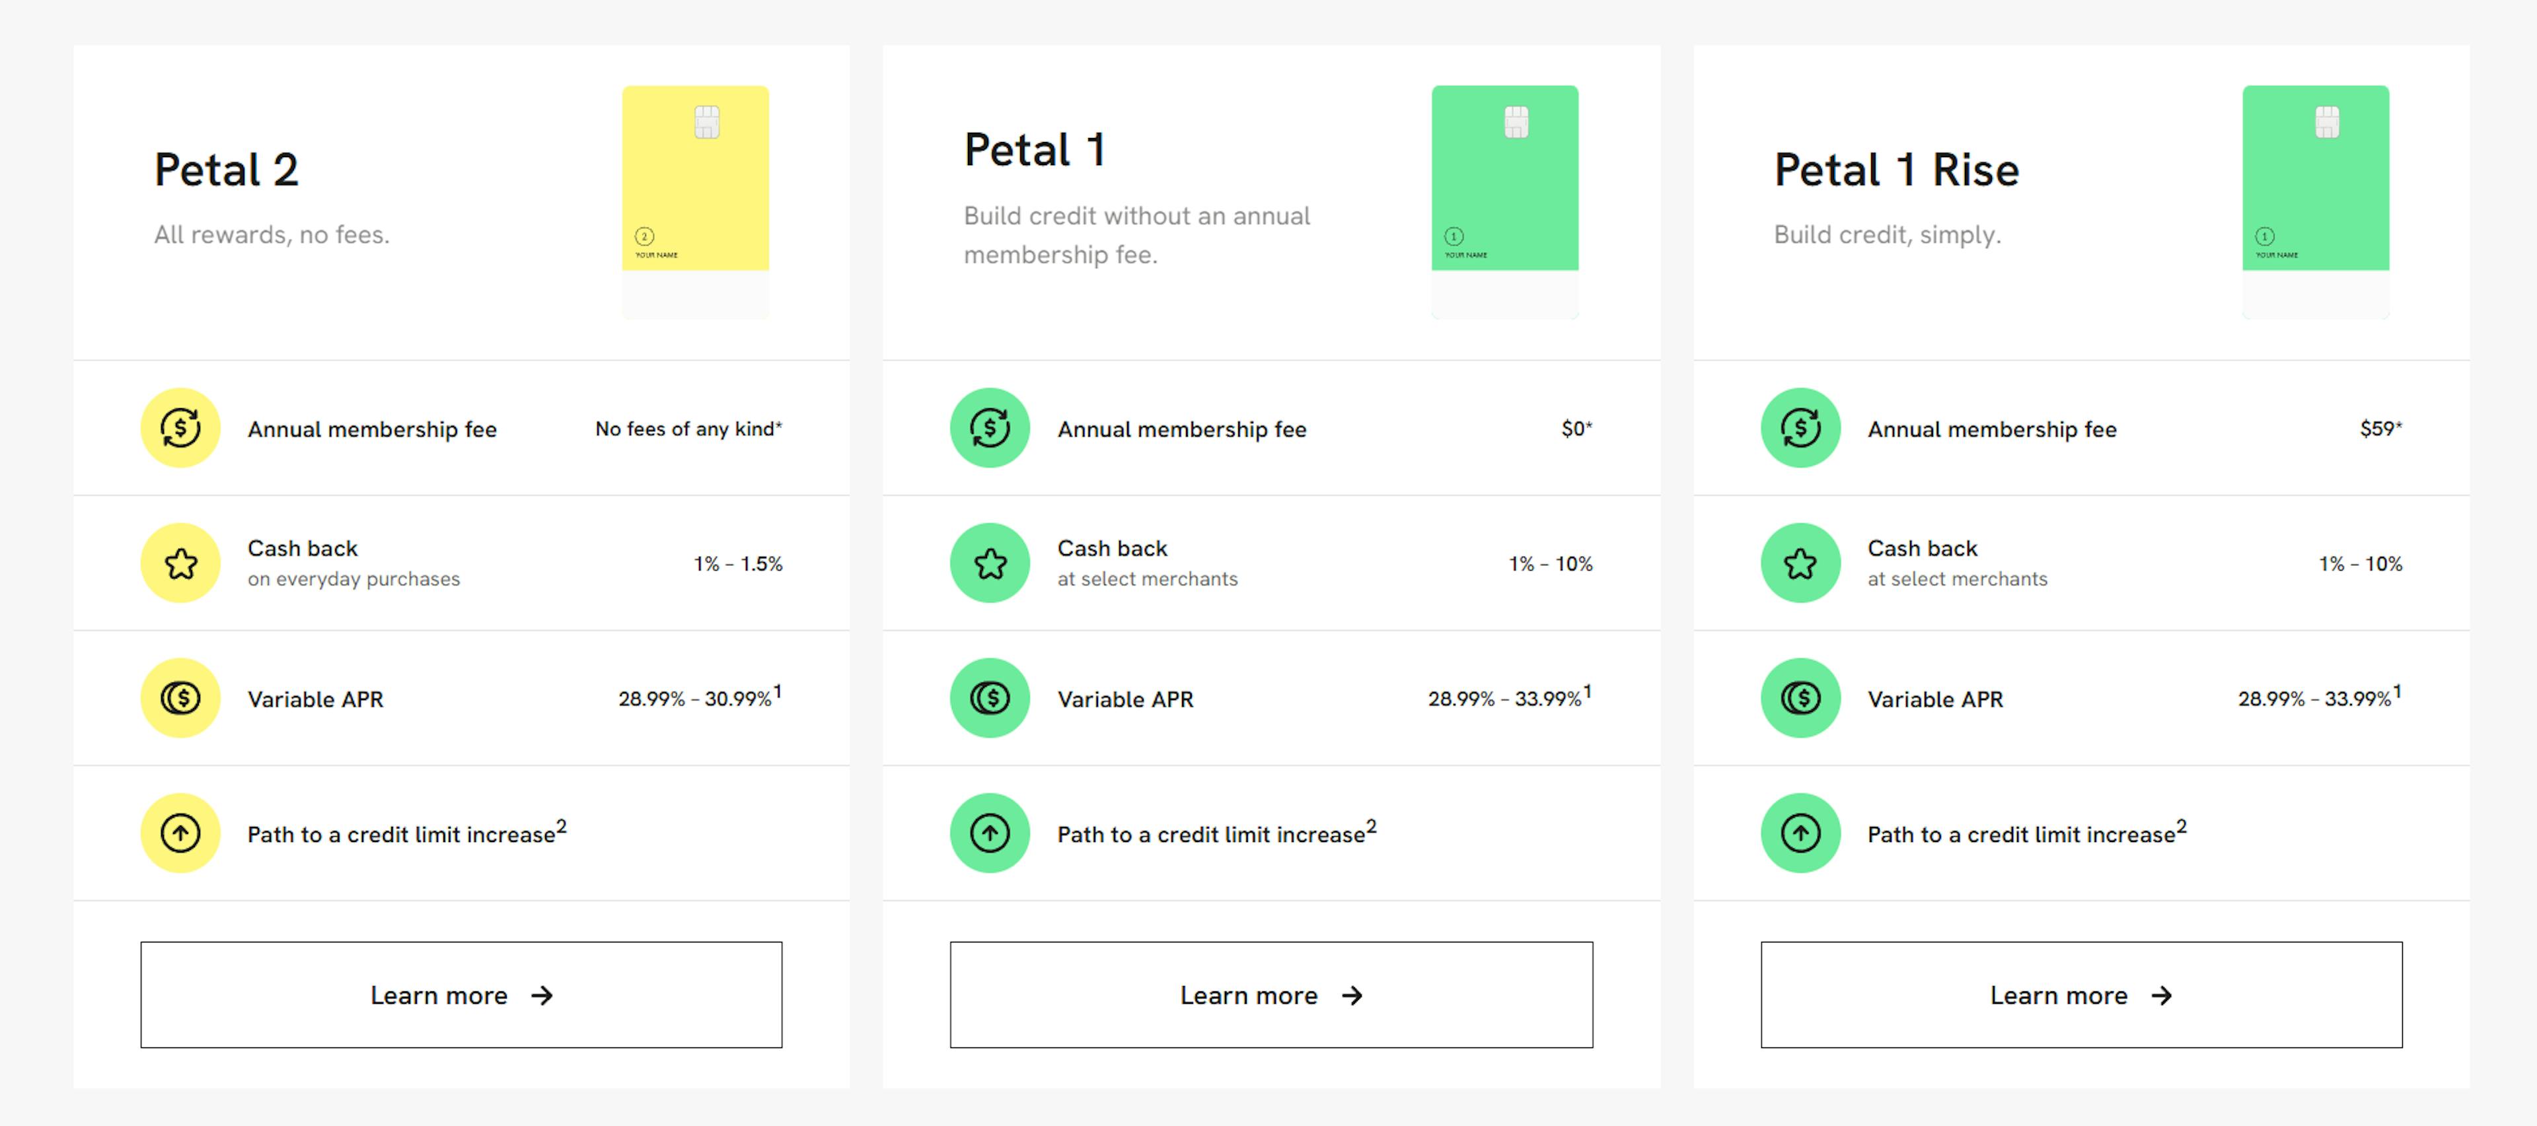Click Petal 1 Rise credit limit arrow icon

(x=1800, y=833)
